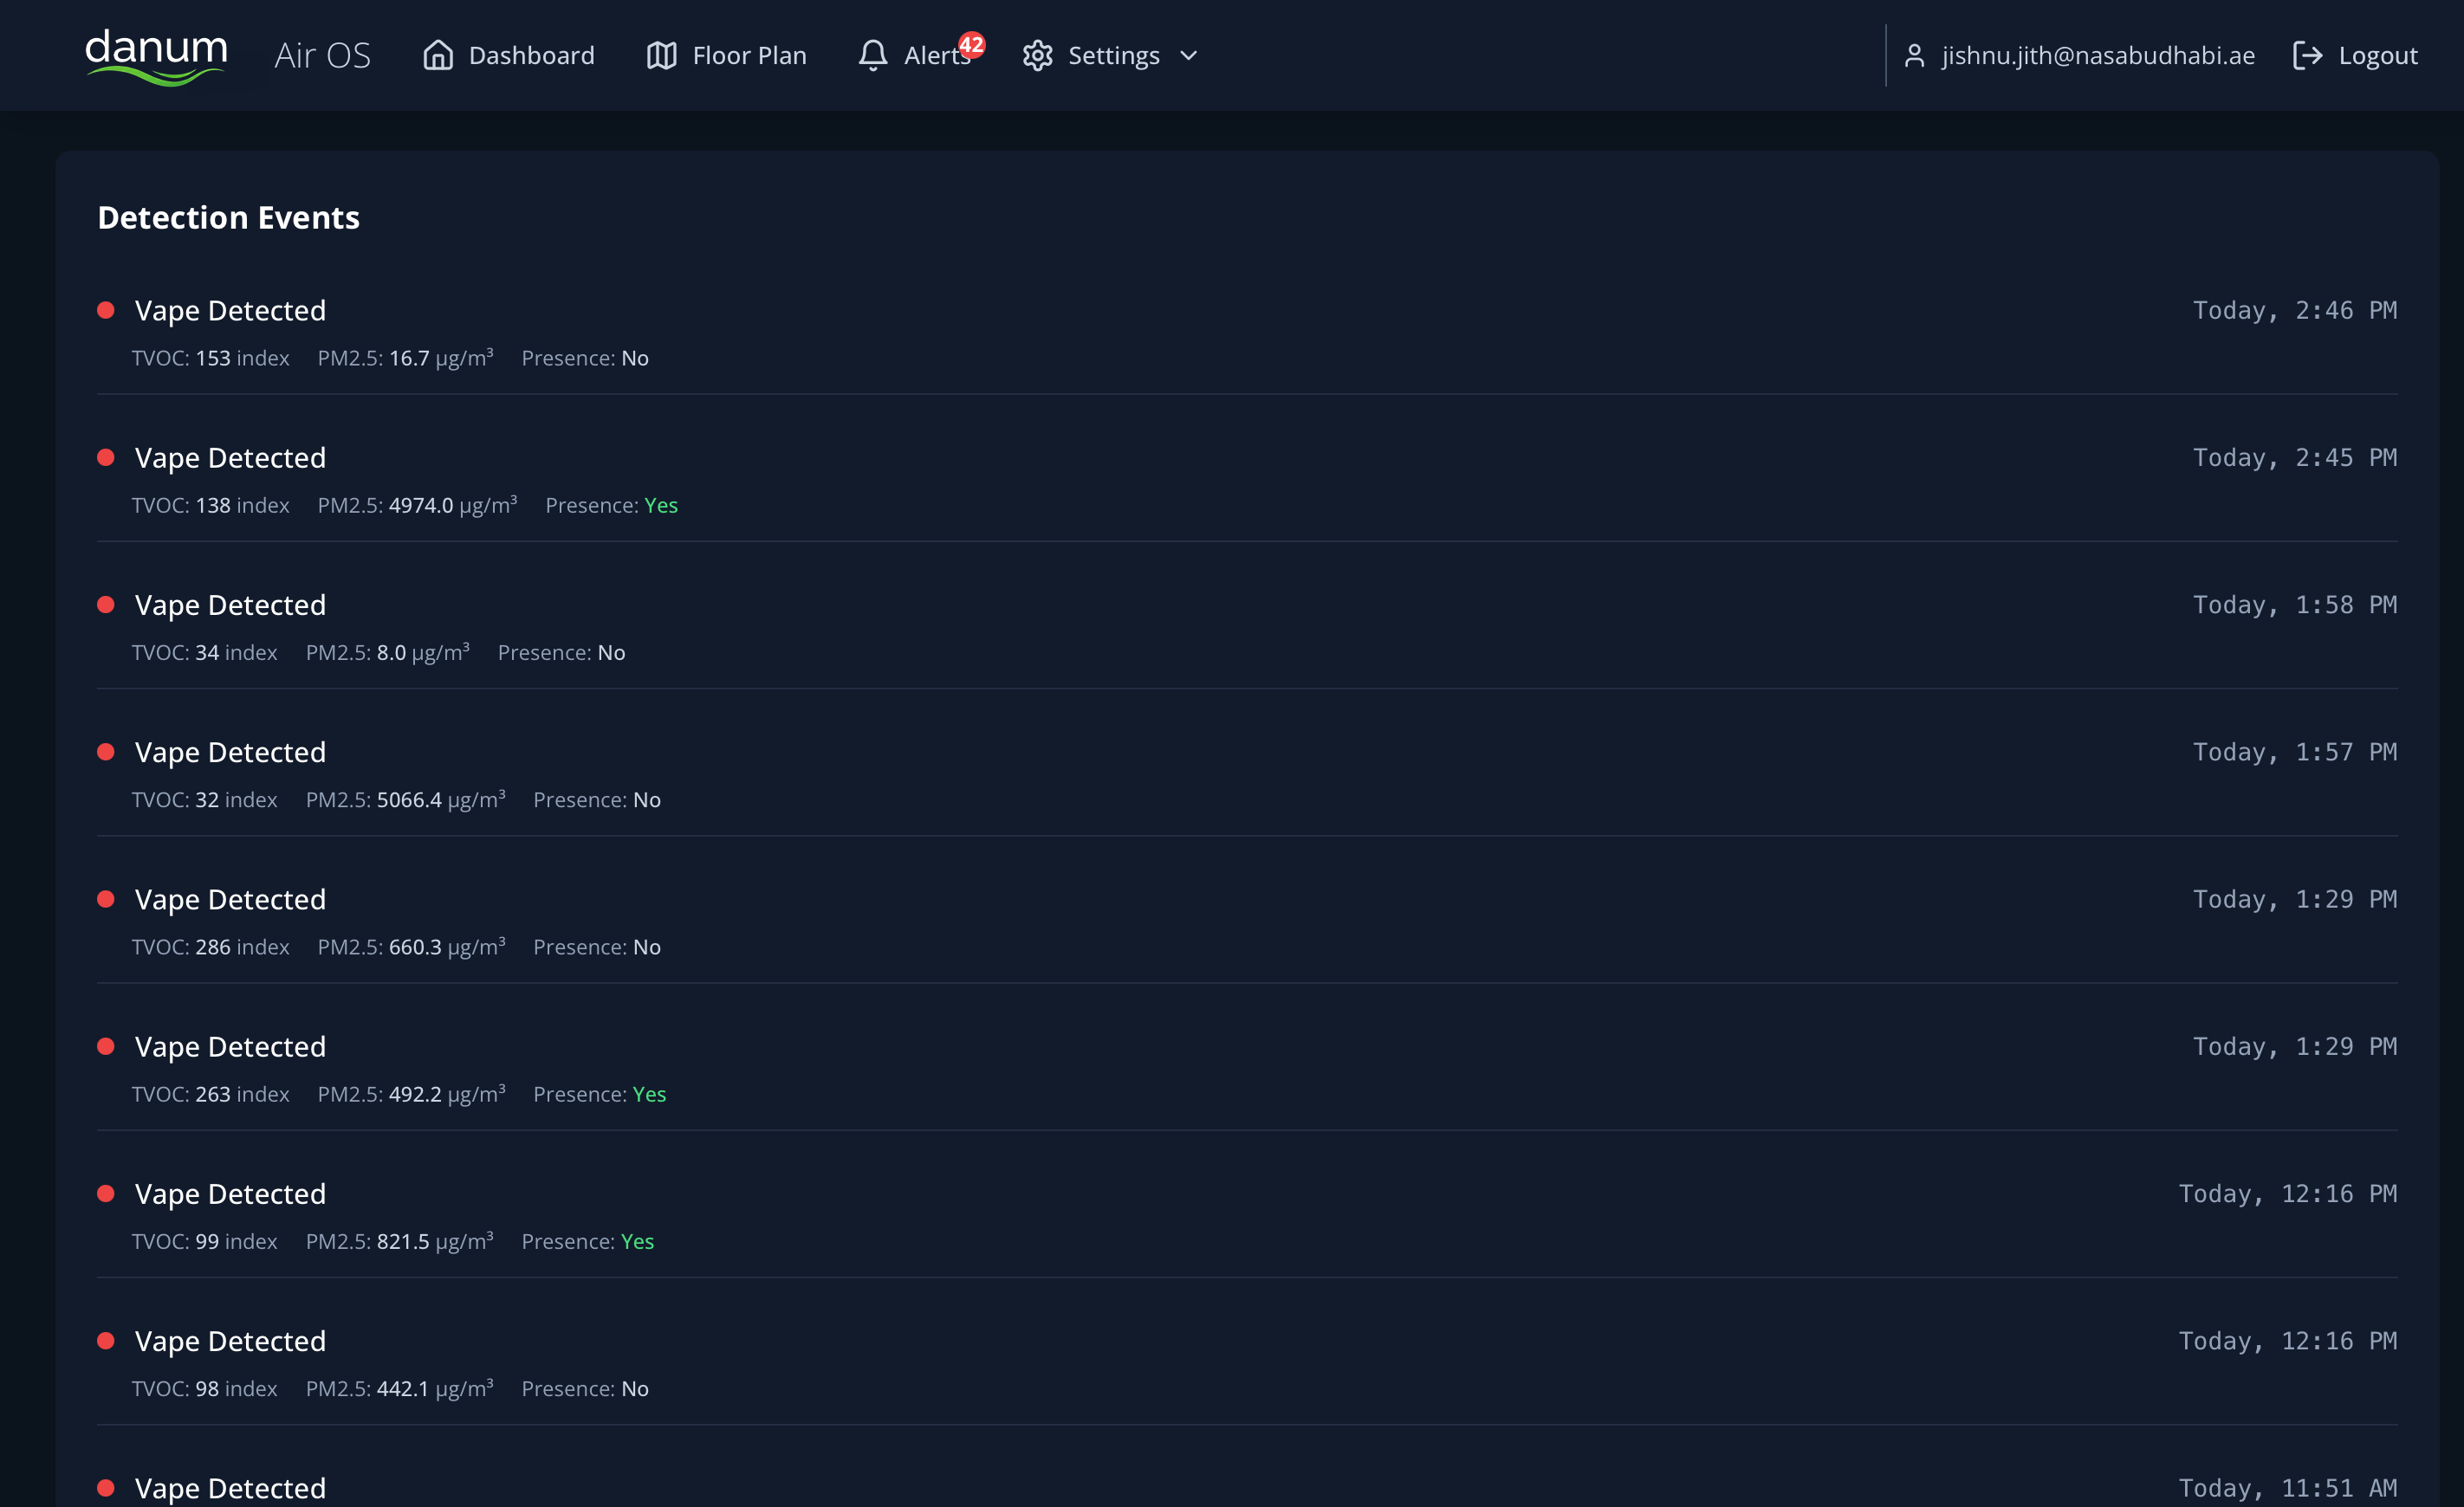Click the Presence Yes value on 2:45 PM event
Screen dimensions: 2464x1507
[661, 506]
